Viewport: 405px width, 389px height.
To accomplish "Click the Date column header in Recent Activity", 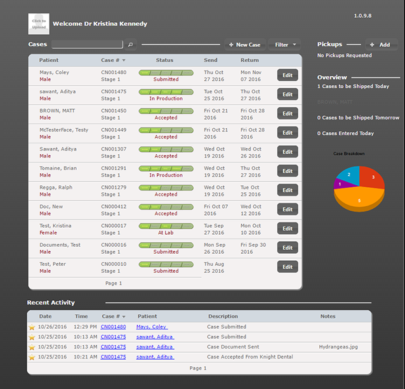I will pyautogui.click(x=46, y=316).
